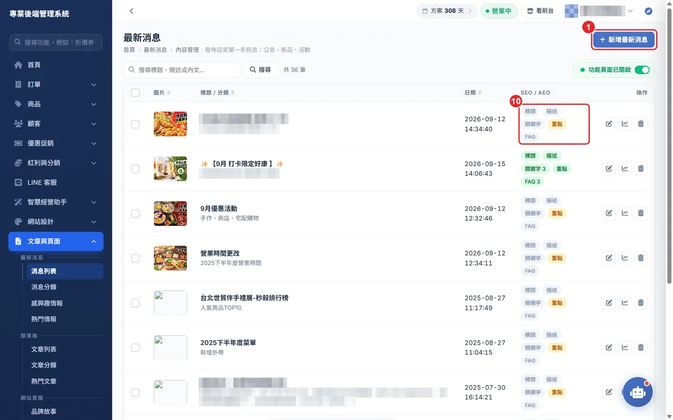This screenshot has height=420, width=673.
Task: Click the 方案 308 天 plan pill
Action: pyautogui.click(x=447, y=11)
